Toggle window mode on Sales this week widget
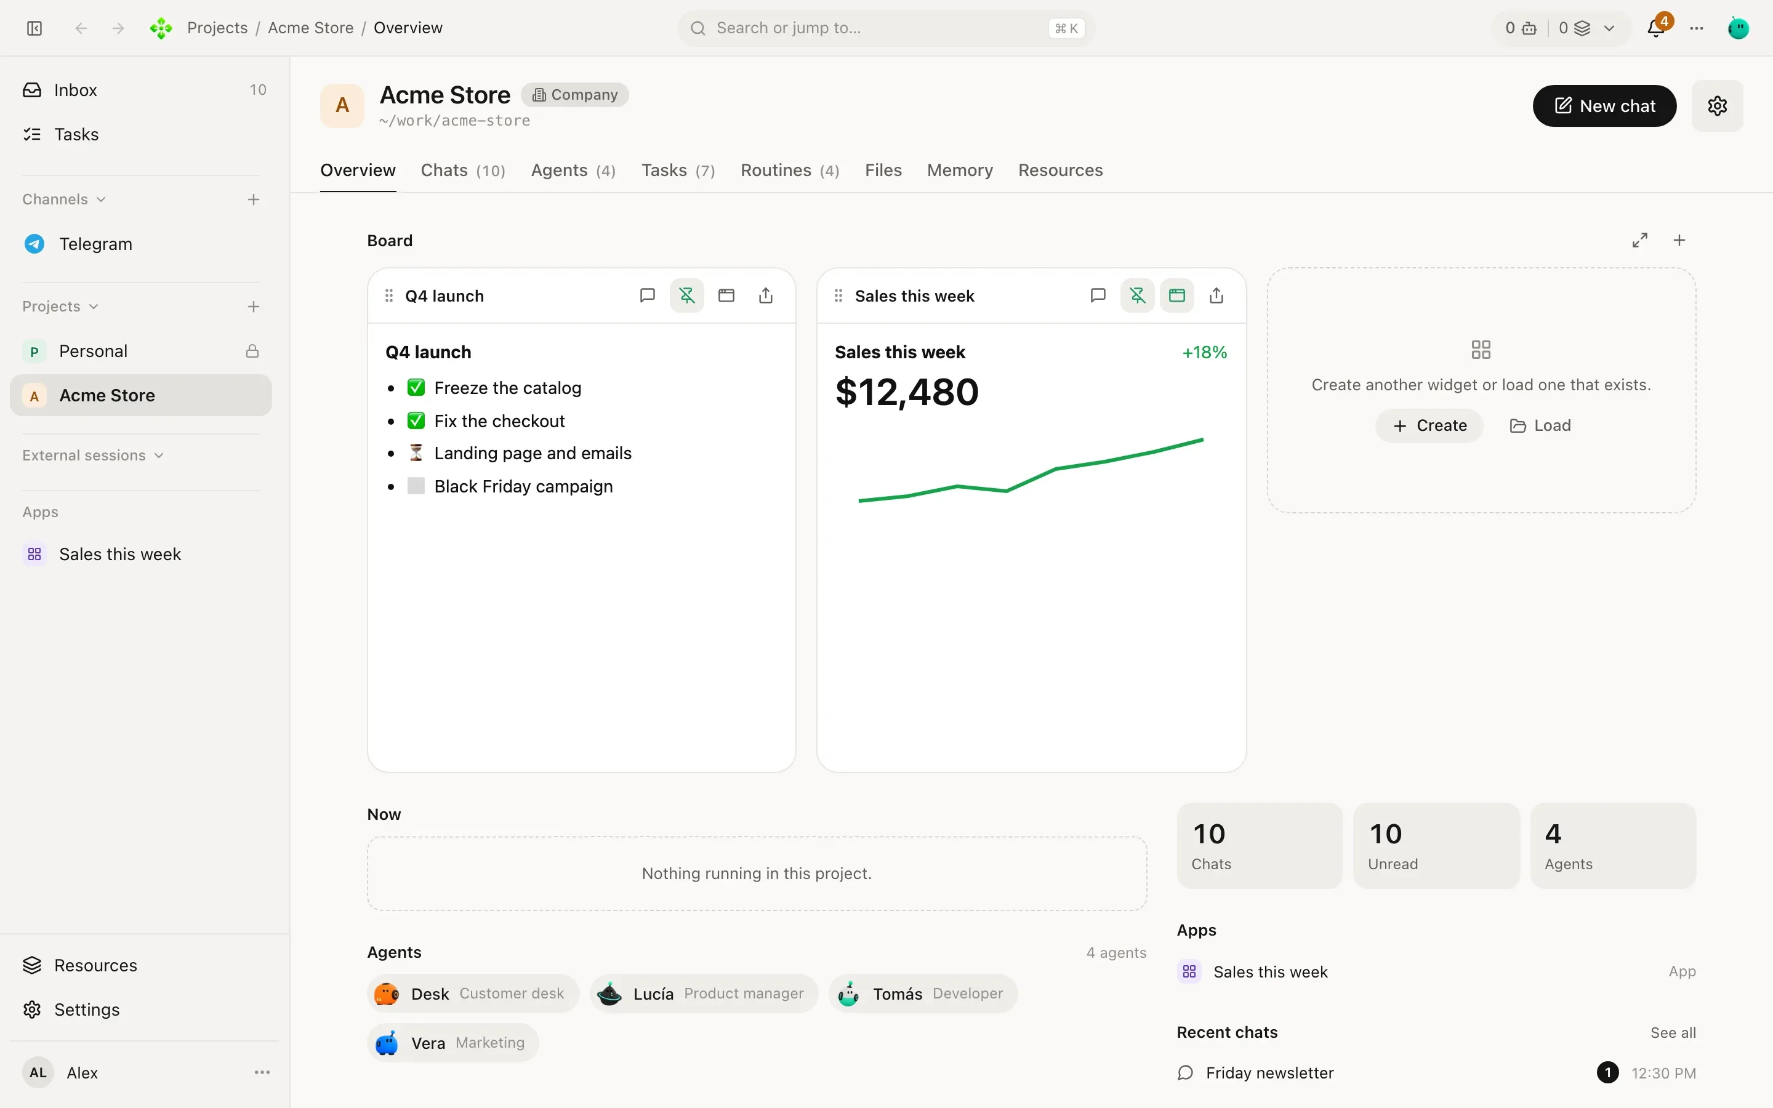The height and width of the screenshot is (1108, 1773). point(1176,295)
